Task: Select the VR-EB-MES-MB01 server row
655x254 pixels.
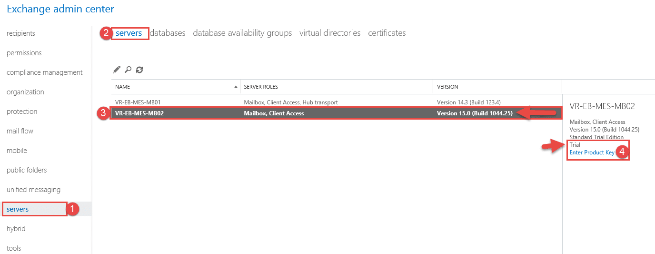Action: point(337,102)
